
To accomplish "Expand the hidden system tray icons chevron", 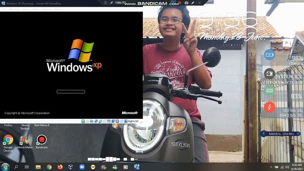I will (271, 167).
